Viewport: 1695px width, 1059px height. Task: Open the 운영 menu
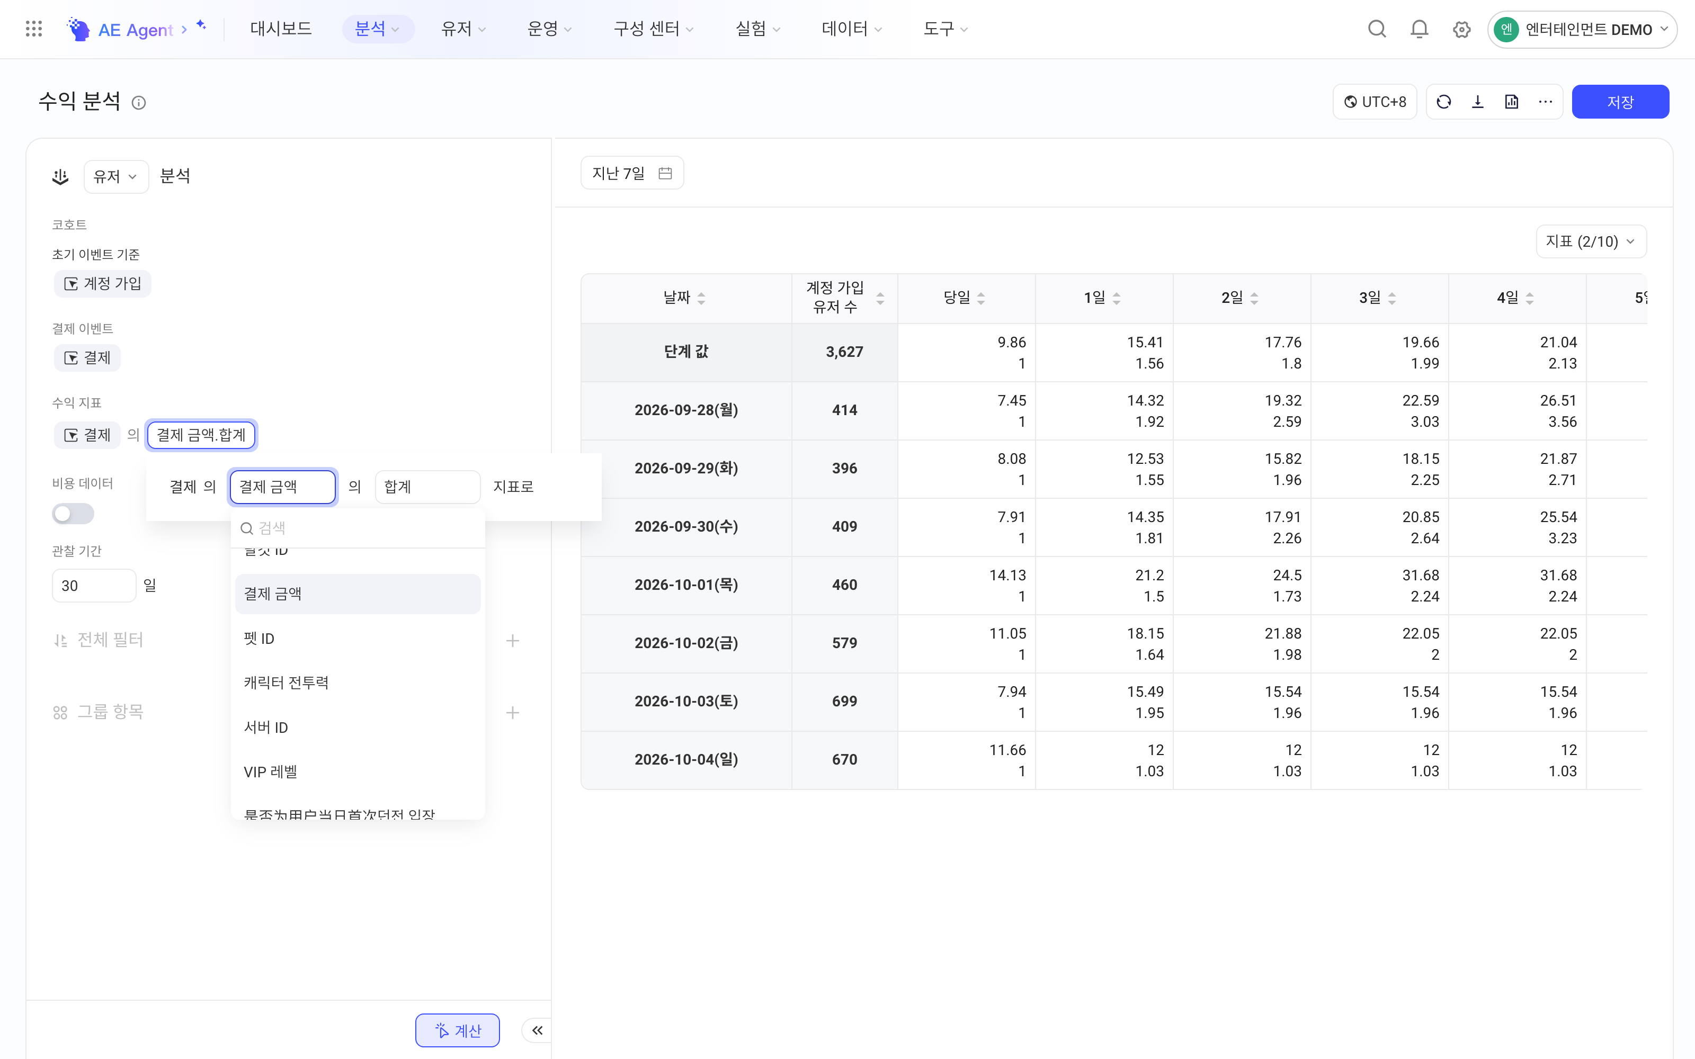coord(550,29)
